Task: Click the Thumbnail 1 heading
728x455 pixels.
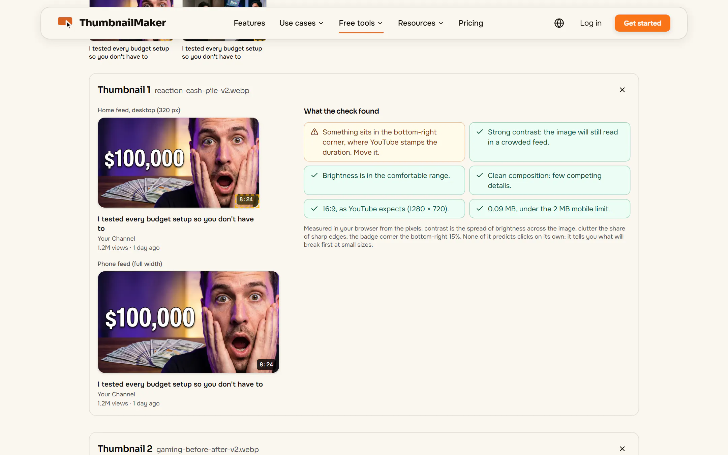Action: (x=124, y=90)
